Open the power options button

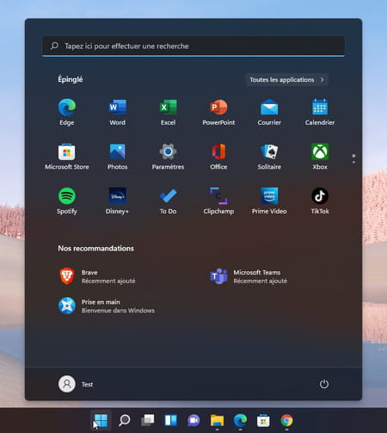click(324, 384)
